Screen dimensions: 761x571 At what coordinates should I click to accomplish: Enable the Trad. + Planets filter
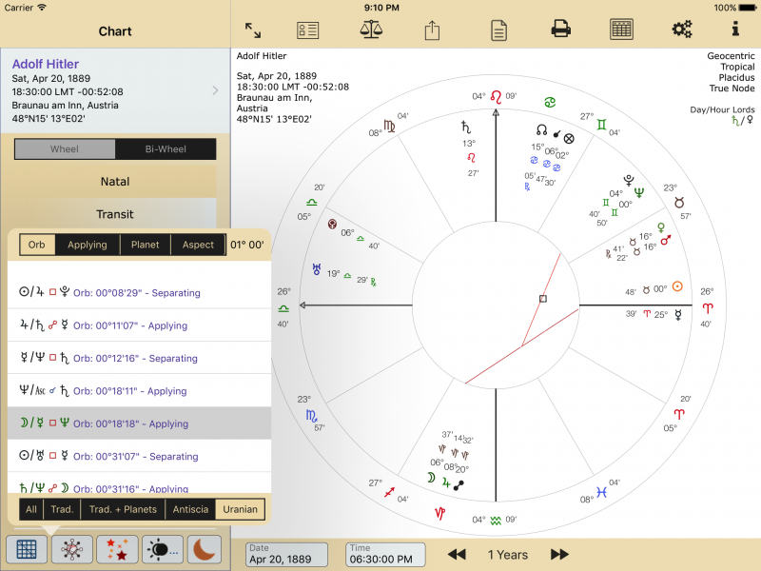(x=124, y=509)
